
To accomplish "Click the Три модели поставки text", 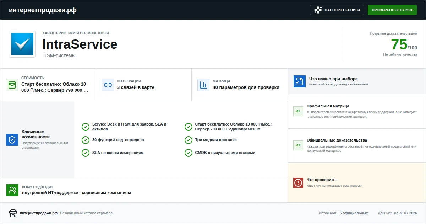I will pyautogui.click(x=216, y=140).
